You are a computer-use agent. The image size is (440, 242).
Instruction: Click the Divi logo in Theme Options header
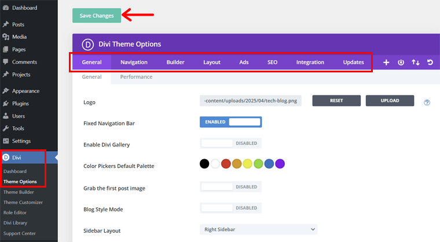pos(88,45)
